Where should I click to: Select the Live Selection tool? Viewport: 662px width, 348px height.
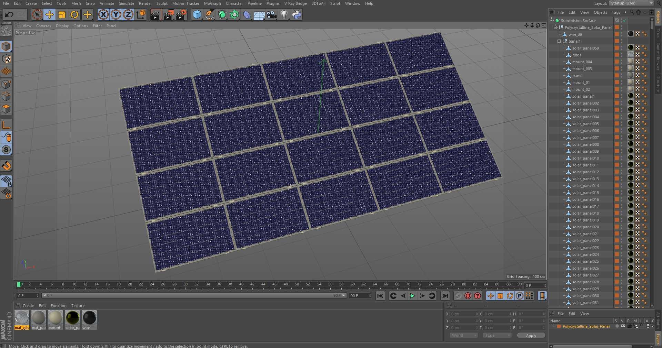tap(37, 14)
